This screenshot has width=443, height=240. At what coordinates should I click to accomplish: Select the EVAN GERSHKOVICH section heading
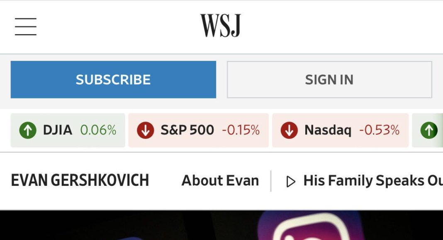point(80,180)
